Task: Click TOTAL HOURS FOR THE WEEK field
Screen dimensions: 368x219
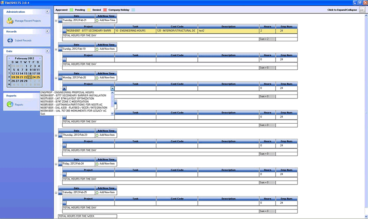Action: point(87,216)
